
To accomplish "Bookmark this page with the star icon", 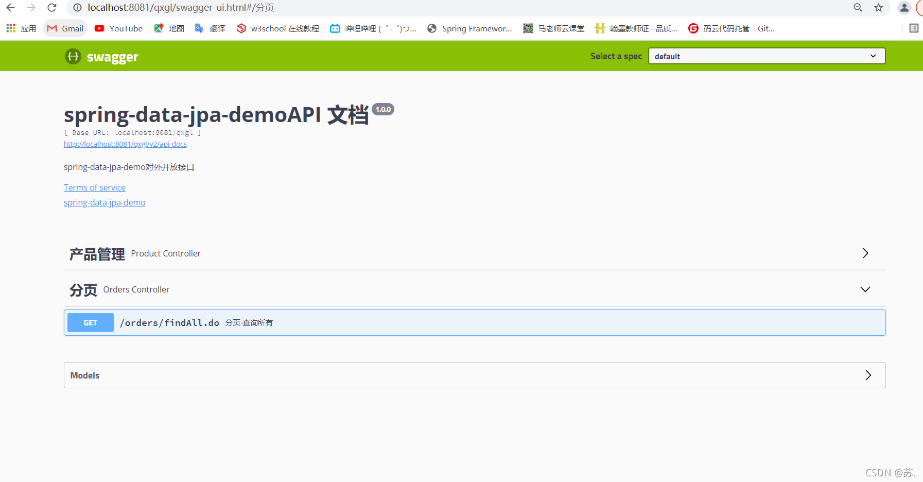I will (x=879, y=8).
